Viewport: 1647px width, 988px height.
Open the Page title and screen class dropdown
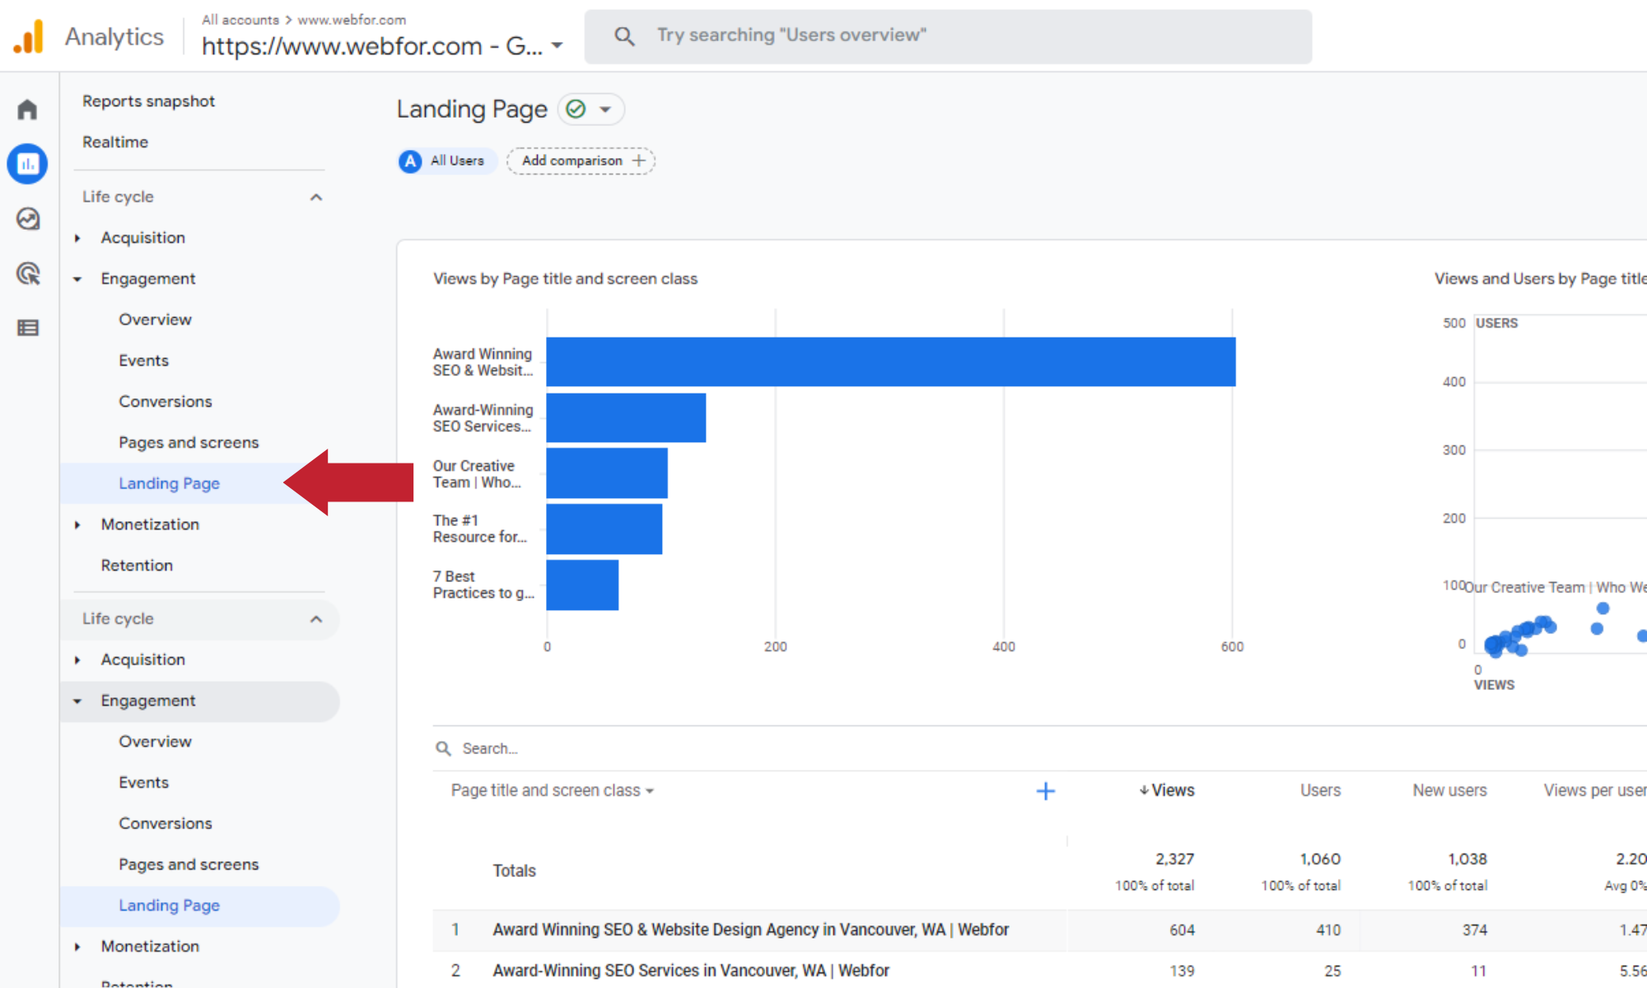[x=552, y=790]
